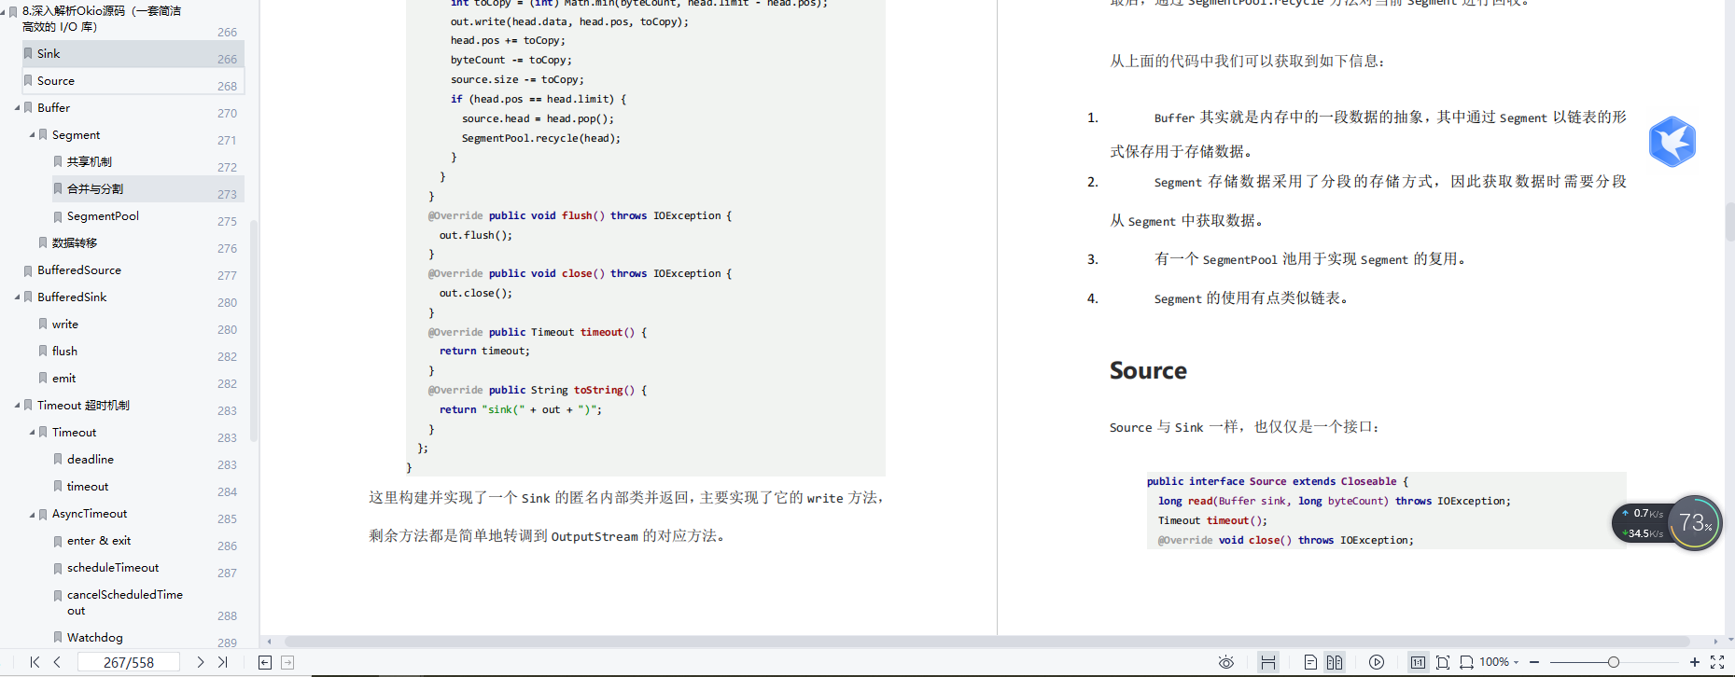Viewport: 1735px width, 677px height.
Task: Go to the next page
Action: 200,662
